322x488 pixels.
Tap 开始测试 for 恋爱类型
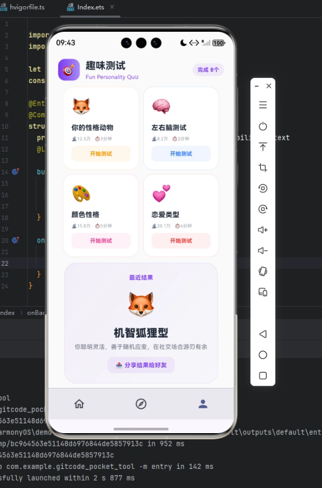181,241
